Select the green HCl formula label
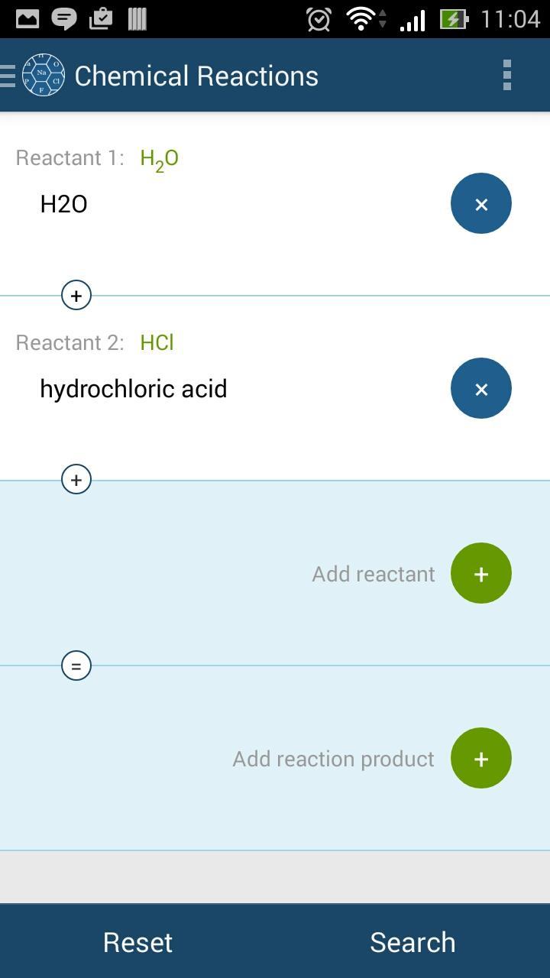The image size is (550, 978). pos(157,342)
